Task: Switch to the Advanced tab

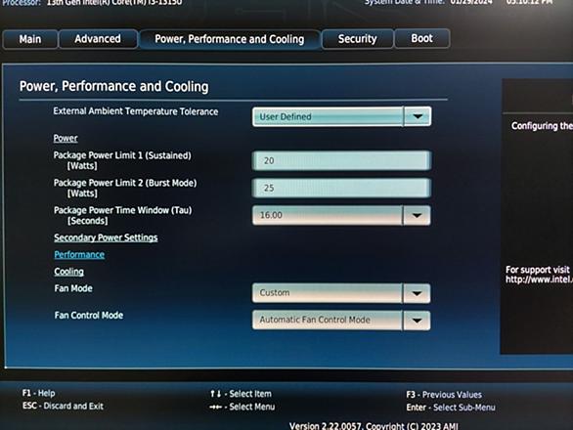Action: [98, 39]
